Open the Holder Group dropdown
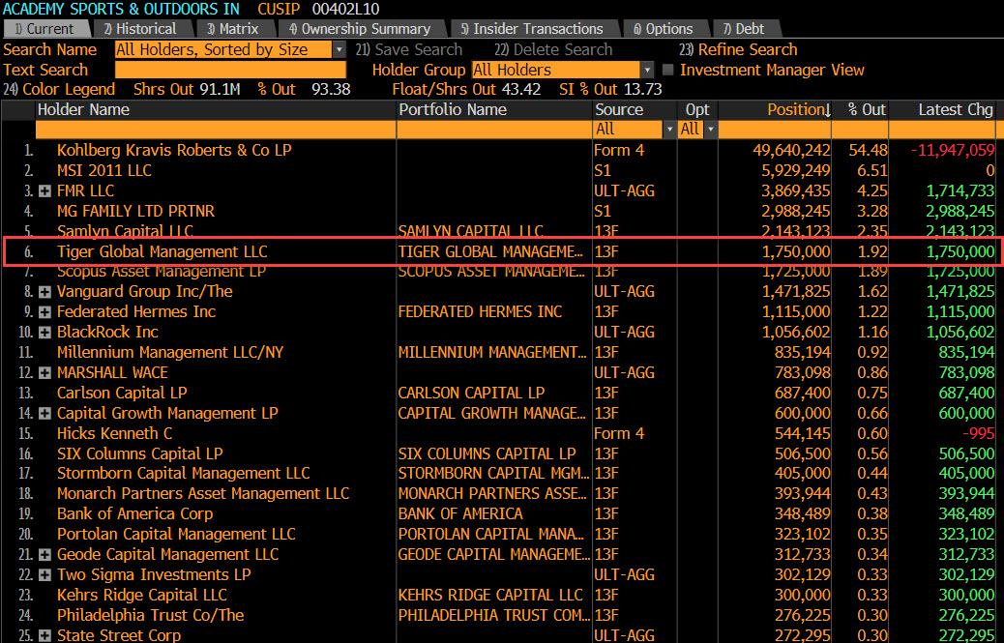This screenshot has height=643, width=1004. click(647, 70)
